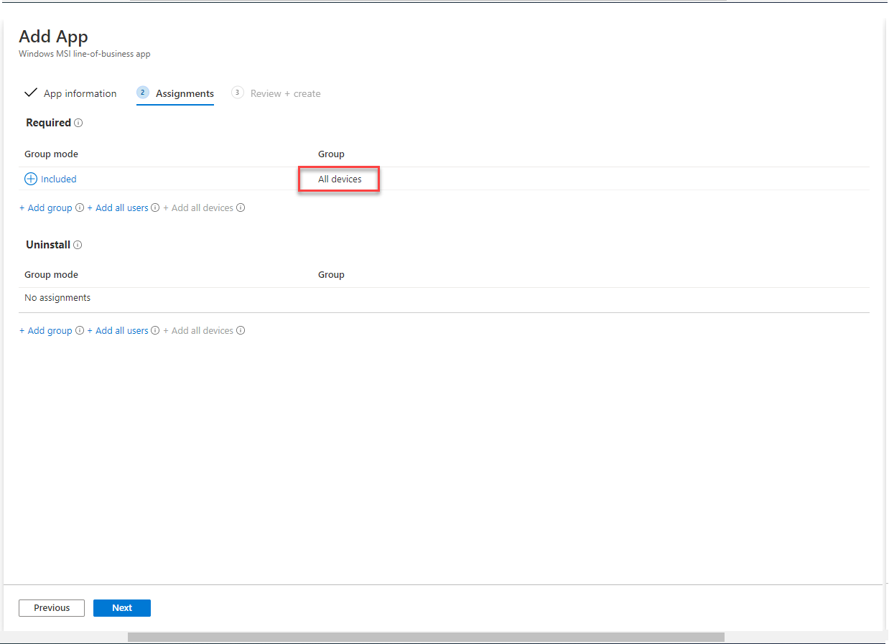Viewport: 889px width, 644px height.
Task: Switch to the App information tab
Action: 80,93
